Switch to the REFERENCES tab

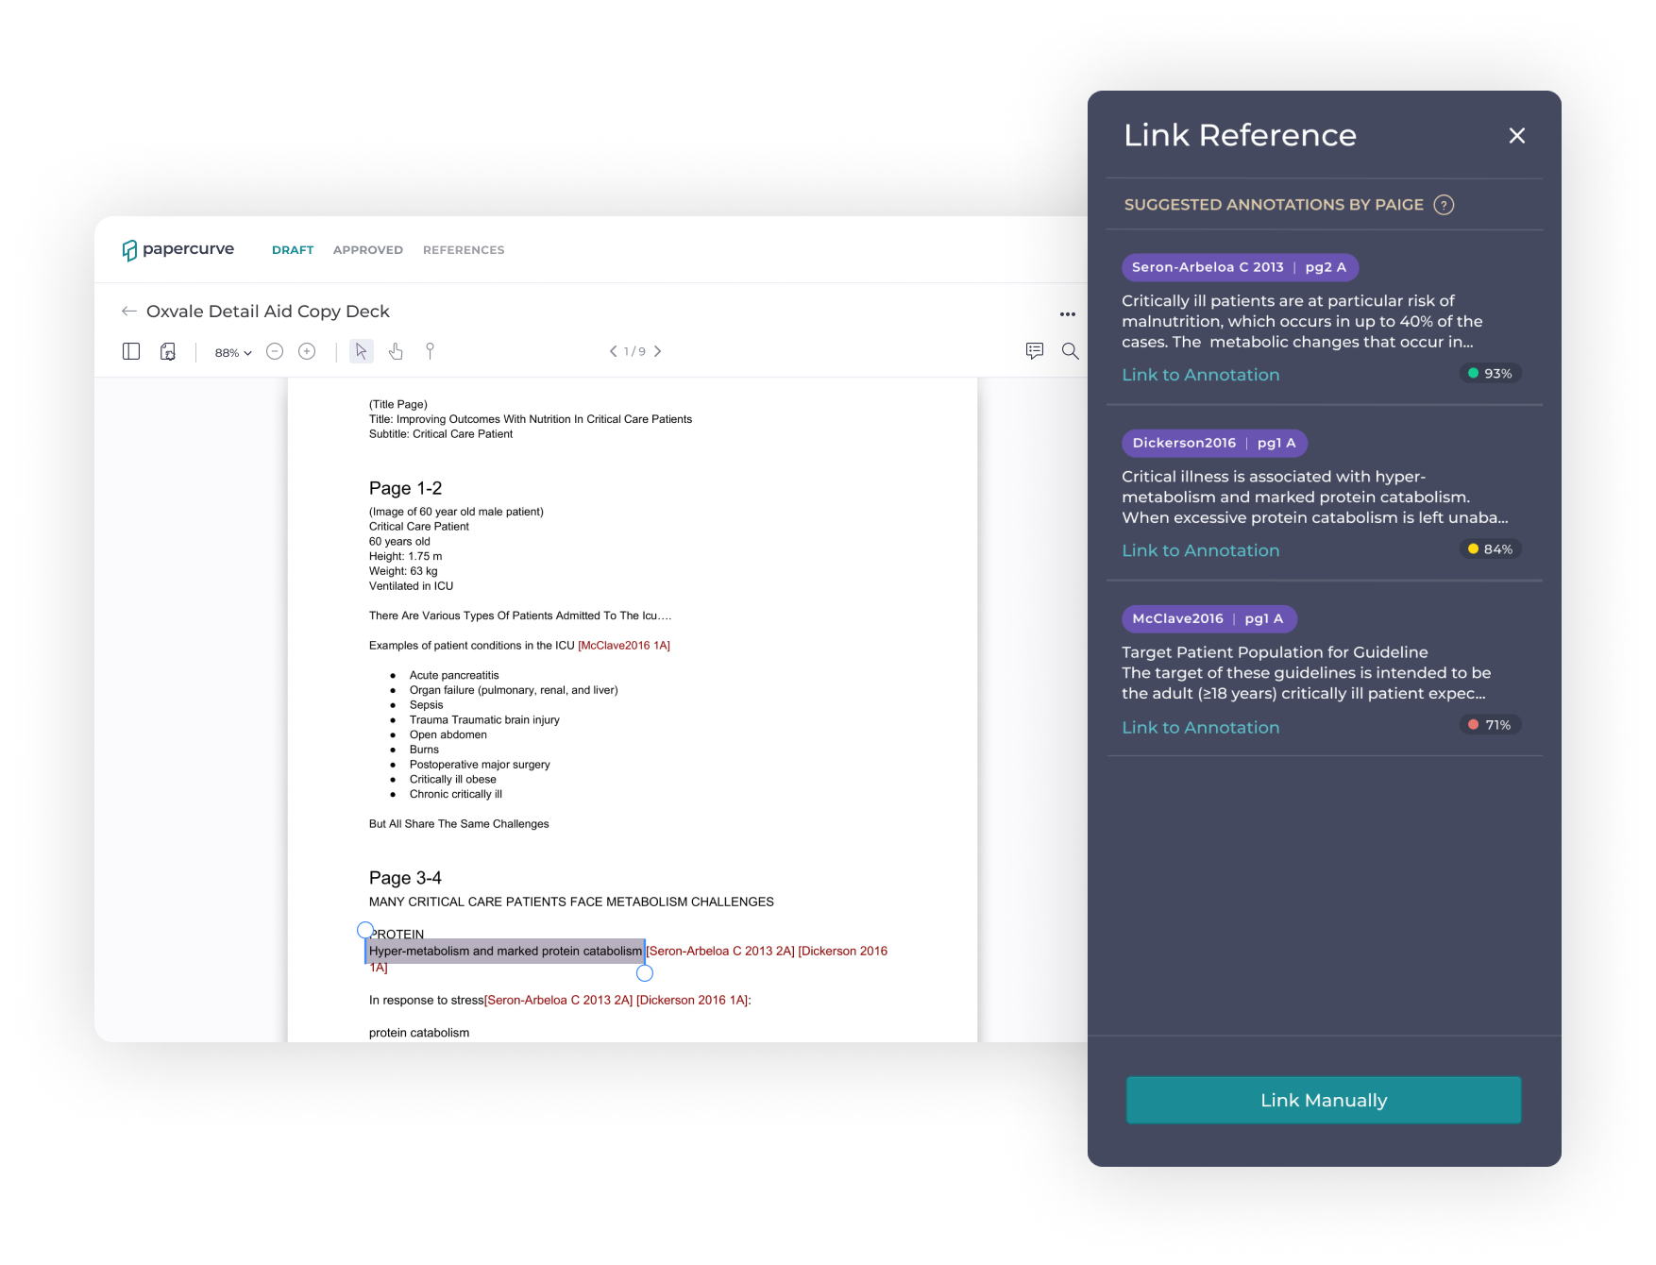click(464, 250)
